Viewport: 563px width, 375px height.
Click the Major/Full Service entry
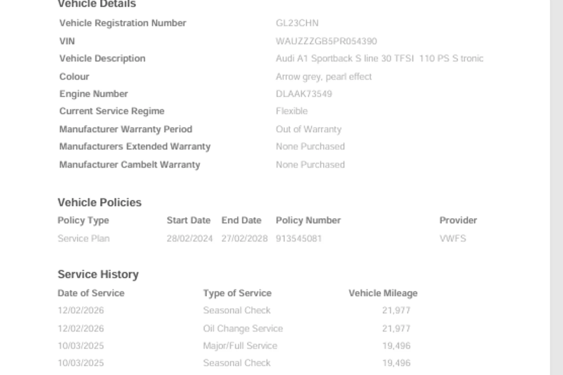(x=240, y=346)
